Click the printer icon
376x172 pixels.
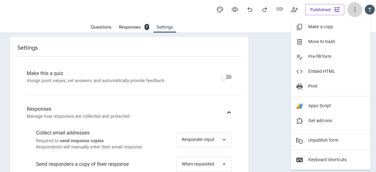[300, 86]
